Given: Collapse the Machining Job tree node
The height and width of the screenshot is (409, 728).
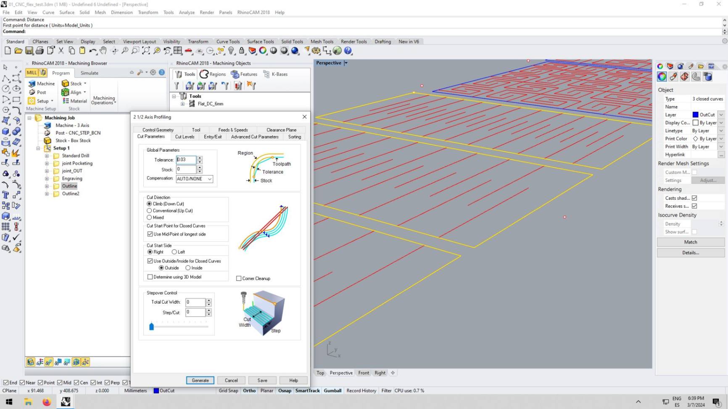Looking at the screenshot, I should pyautogui.click(x=30, y=118).
